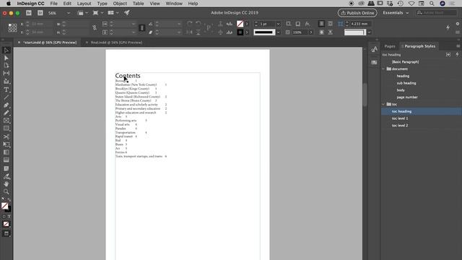Open the Table menu
The height and width of the screenshot is (260, 462).
point(138,4)
